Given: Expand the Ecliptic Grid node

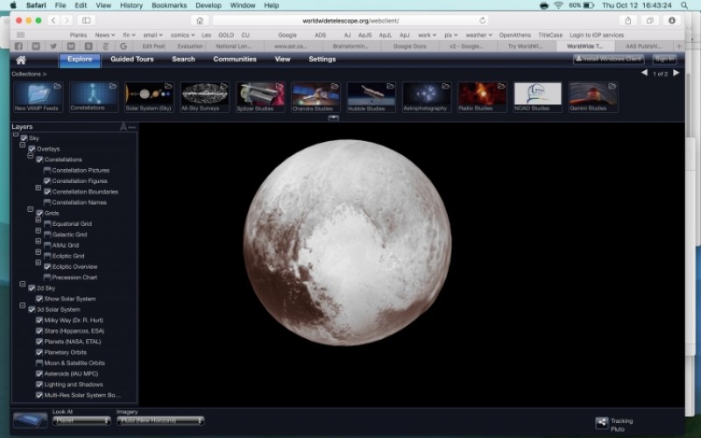Looking at the screenshot, I should click(x=39, y=252).
